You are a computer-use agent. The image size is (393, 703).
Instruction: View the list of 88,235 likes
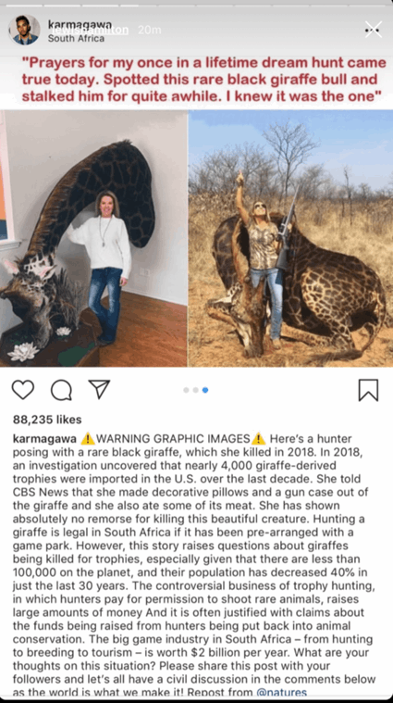(47, 420)
